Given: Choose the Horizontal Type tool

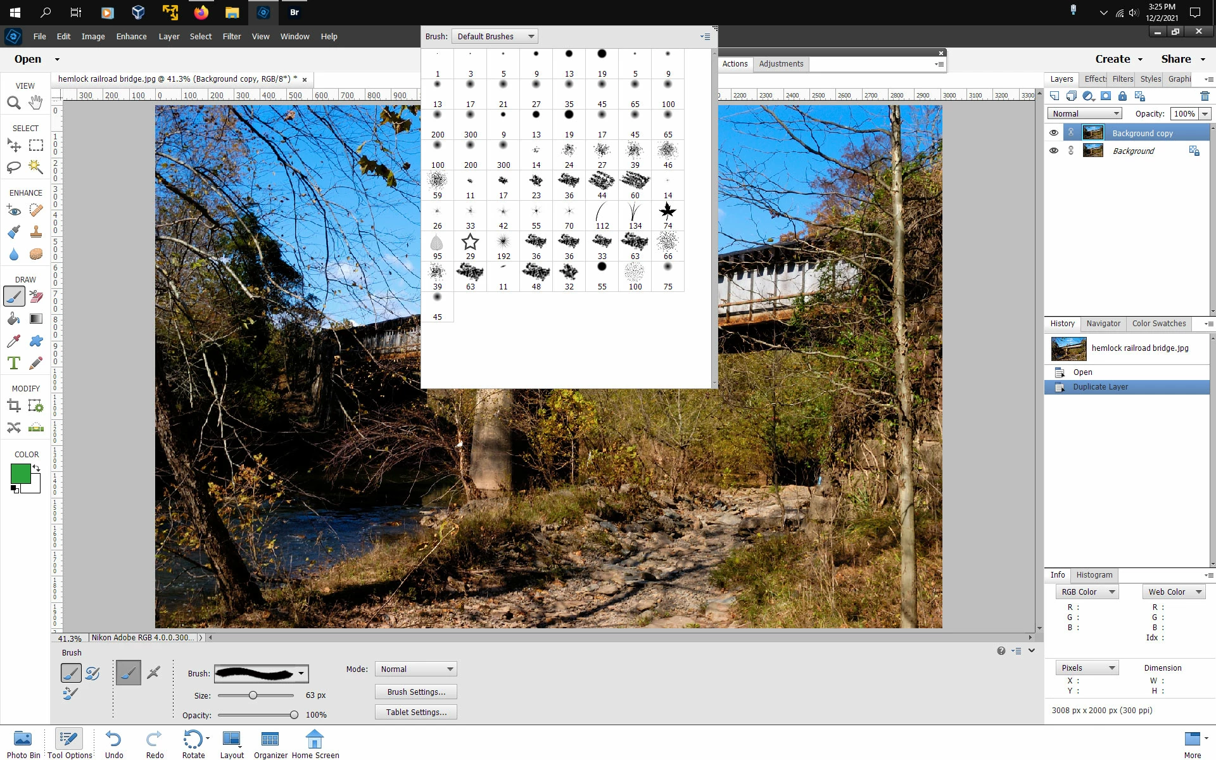Looking at the screenshot, I should point(13,363).
